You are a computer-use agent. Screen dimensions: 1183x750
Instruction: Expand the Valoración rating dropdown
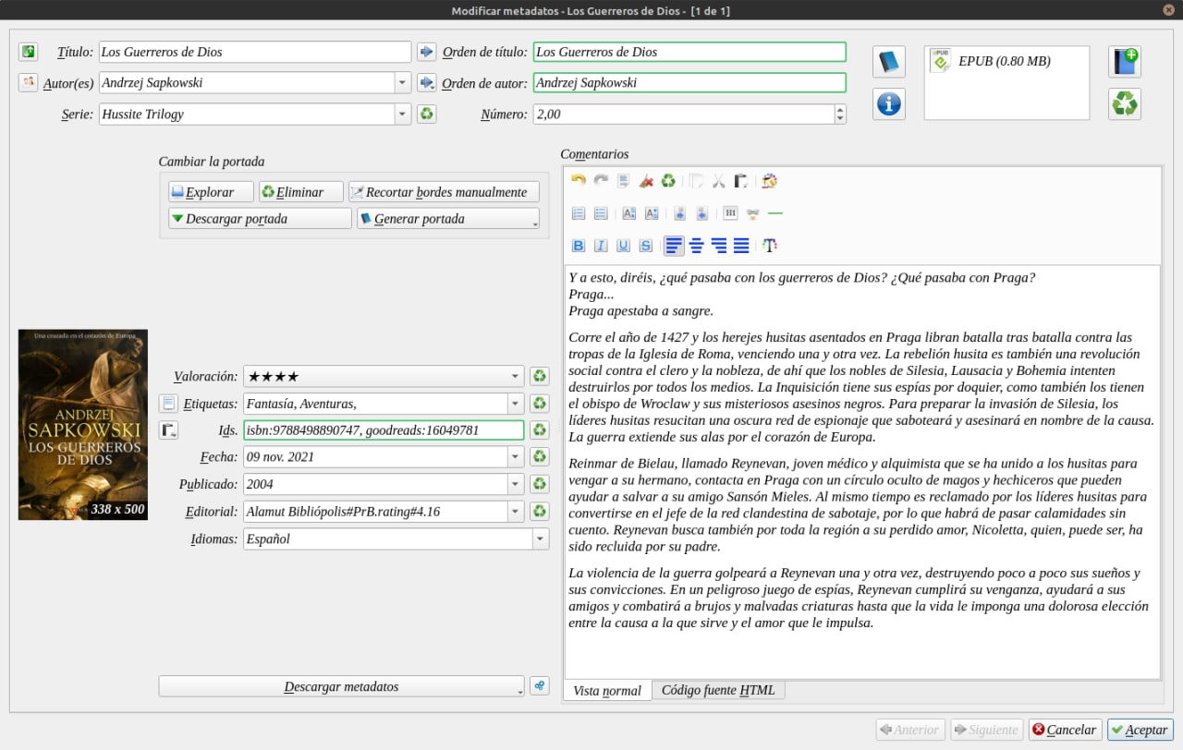pos(515,377)
